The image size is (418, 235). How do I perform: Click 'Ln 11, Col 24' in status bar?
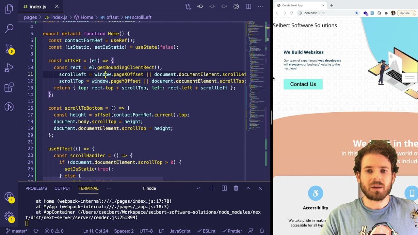pos(96,231)
